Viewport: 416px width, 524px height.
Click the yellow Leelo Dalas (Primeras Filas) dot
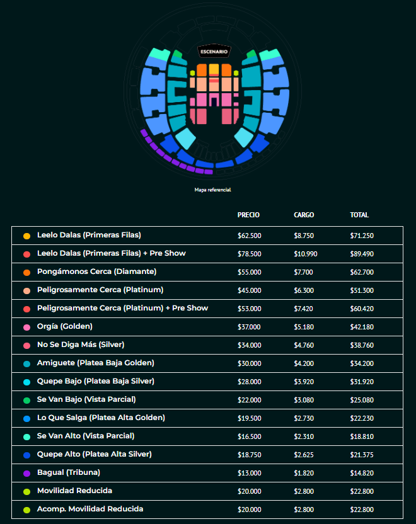(x=26, y=236)
